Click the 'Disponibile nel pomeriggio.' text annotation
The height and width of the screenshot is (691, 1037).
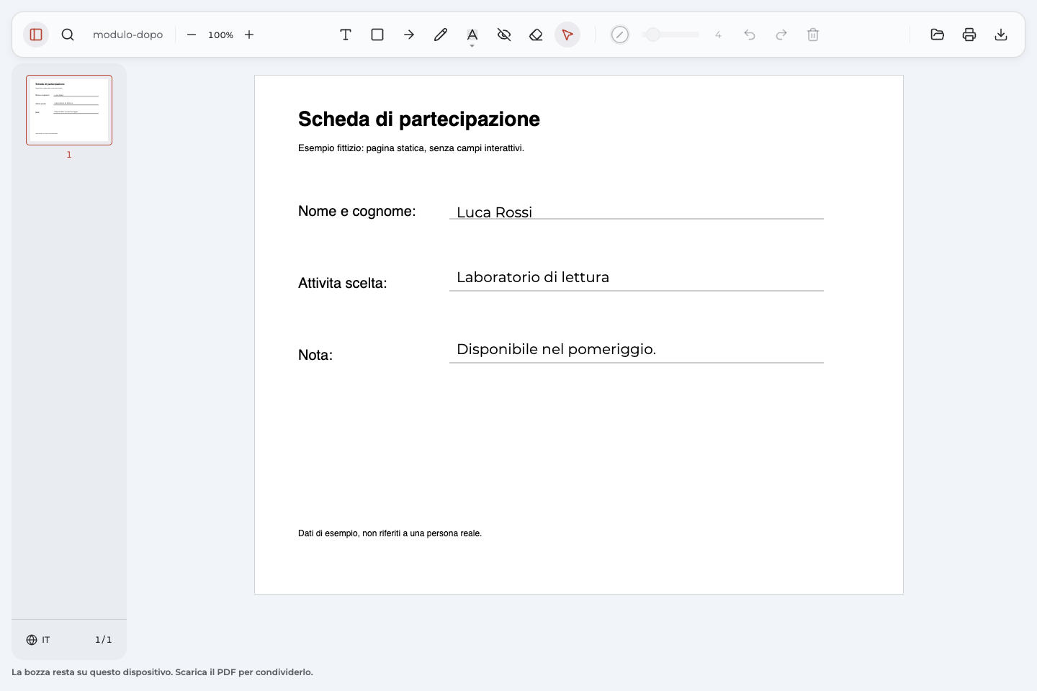tap(556, 349)
